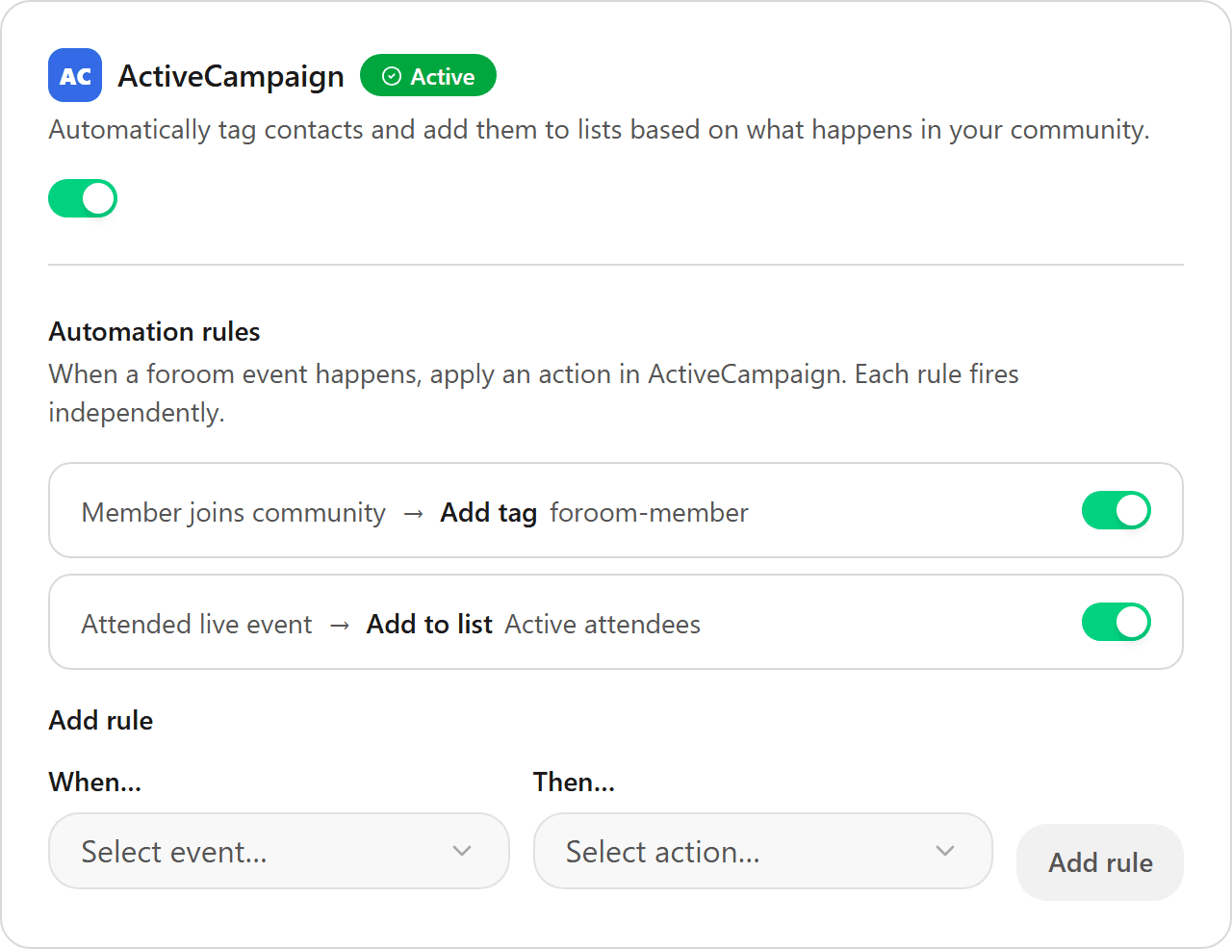Click the Automation rules heading

click(155, 331)
